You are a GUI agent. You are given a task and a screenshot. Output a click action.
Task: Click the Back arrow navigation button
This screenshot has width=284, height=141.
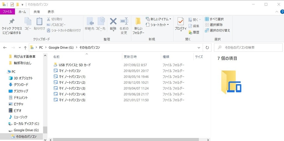(x=5, y=48)
